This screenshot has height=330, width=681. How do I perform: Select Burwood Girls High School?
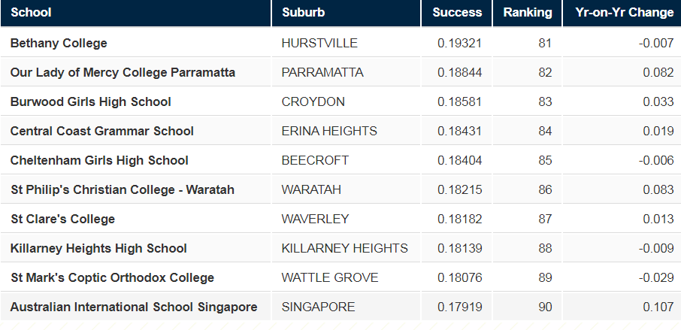[x=91, y=101]
